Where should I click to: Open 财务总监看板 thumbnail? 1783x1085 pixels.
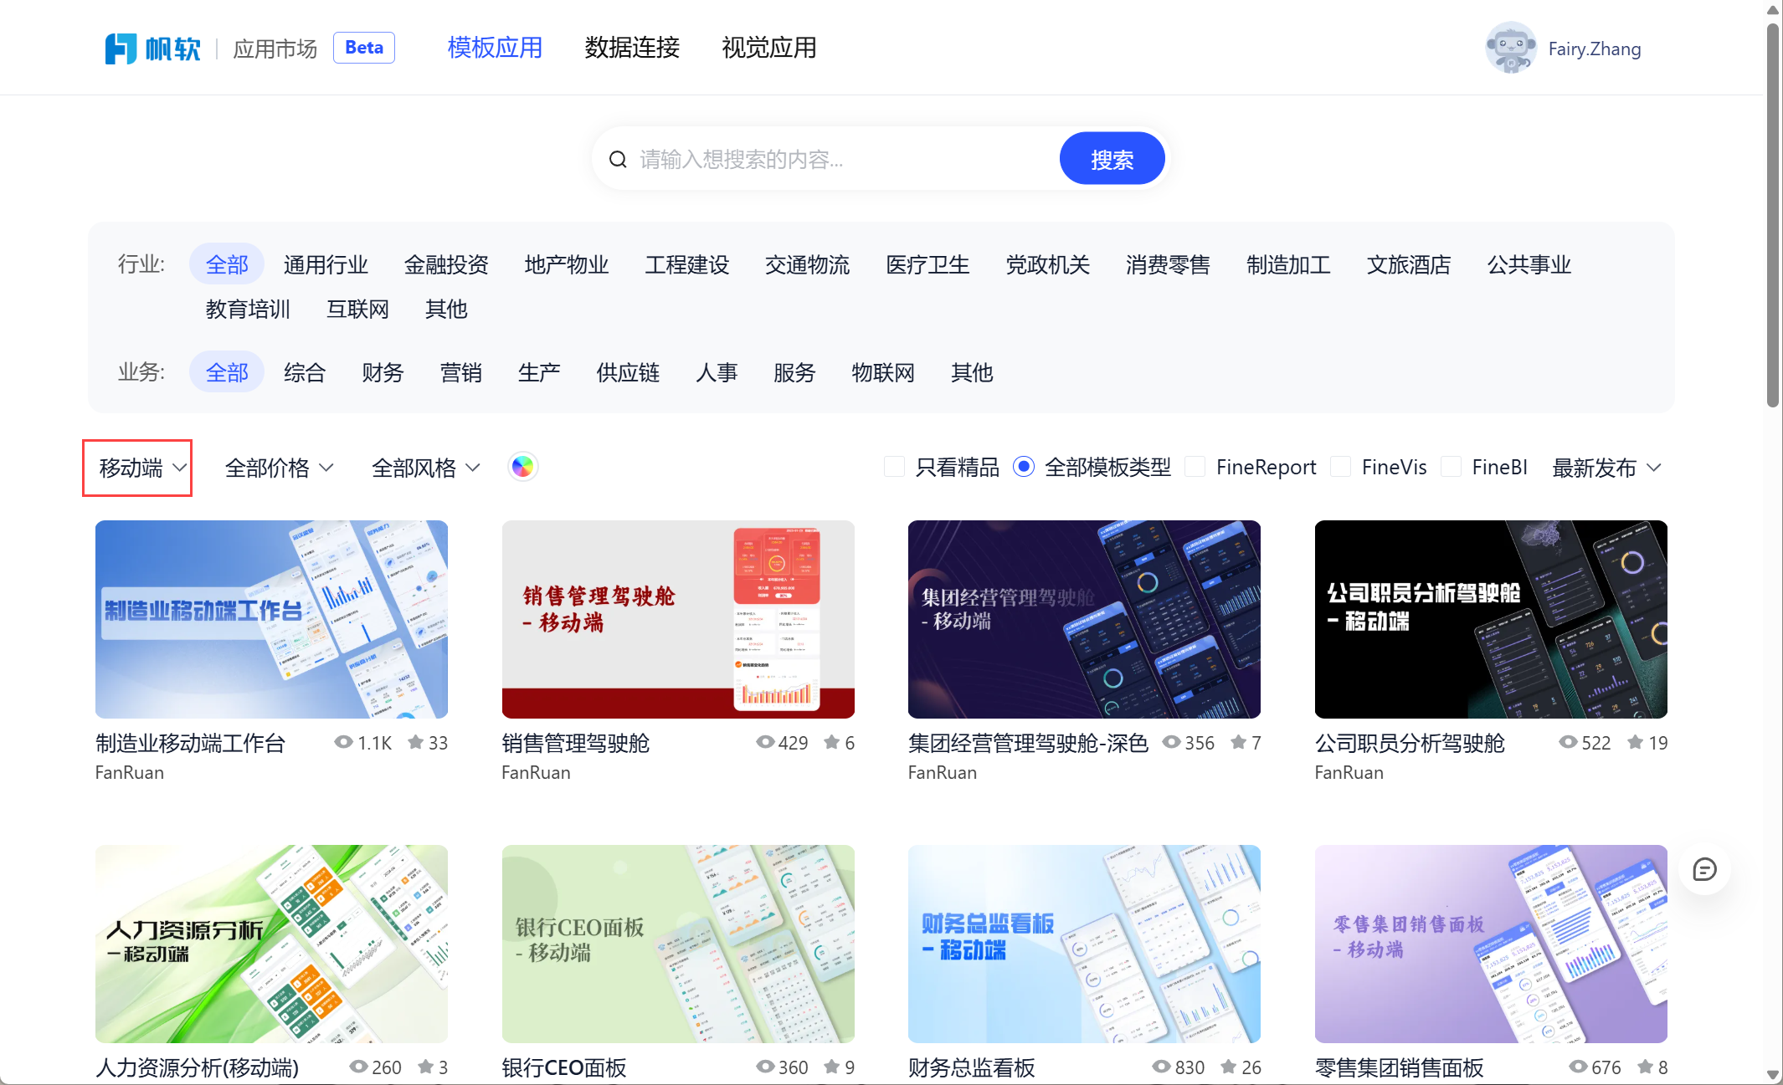[1084, 944]
